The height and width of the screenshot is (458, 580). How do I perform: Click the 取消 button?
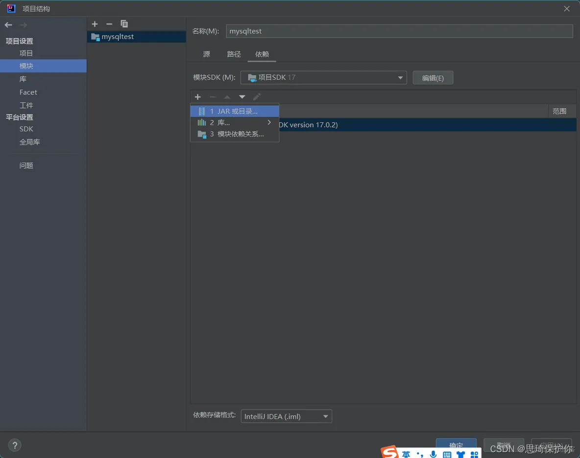coord(504,445)
